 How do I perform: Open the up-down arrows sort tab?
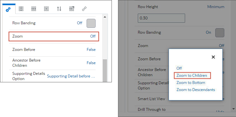pyautogui.click(x=59, y=9)
